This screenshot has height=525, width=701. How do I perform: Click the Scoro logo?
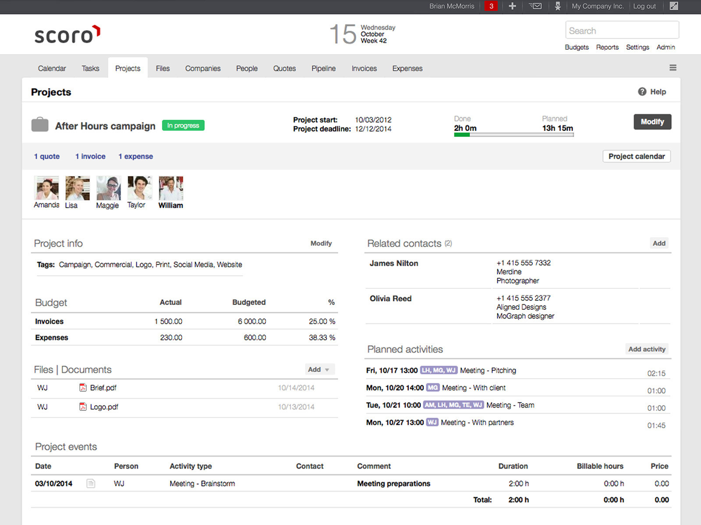click(x=67, y=35)
